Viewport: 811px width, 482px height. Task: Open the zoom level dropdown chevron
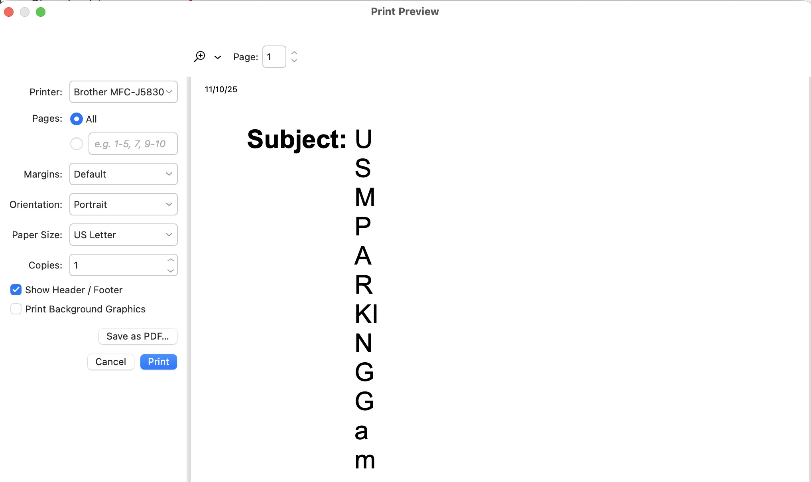tap(217, 57)
